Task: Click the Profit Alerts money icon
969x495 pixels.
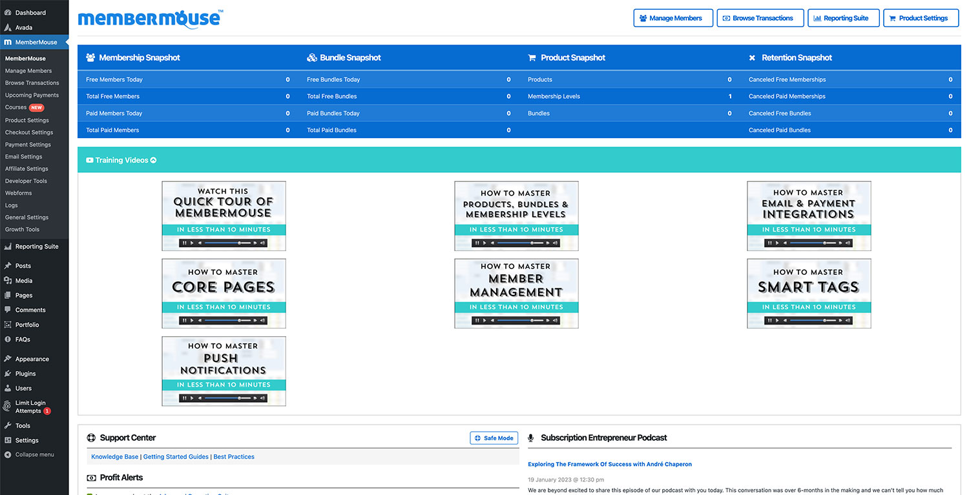Action: pos(91,478)
